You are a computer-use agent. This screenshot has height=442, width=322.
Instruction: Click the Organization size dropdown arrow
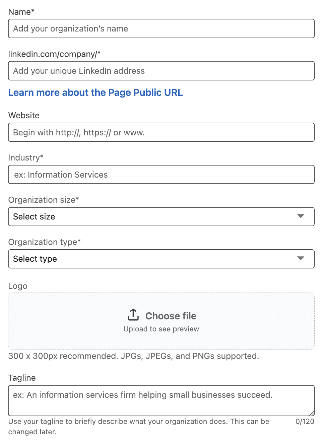pos(301,216)
